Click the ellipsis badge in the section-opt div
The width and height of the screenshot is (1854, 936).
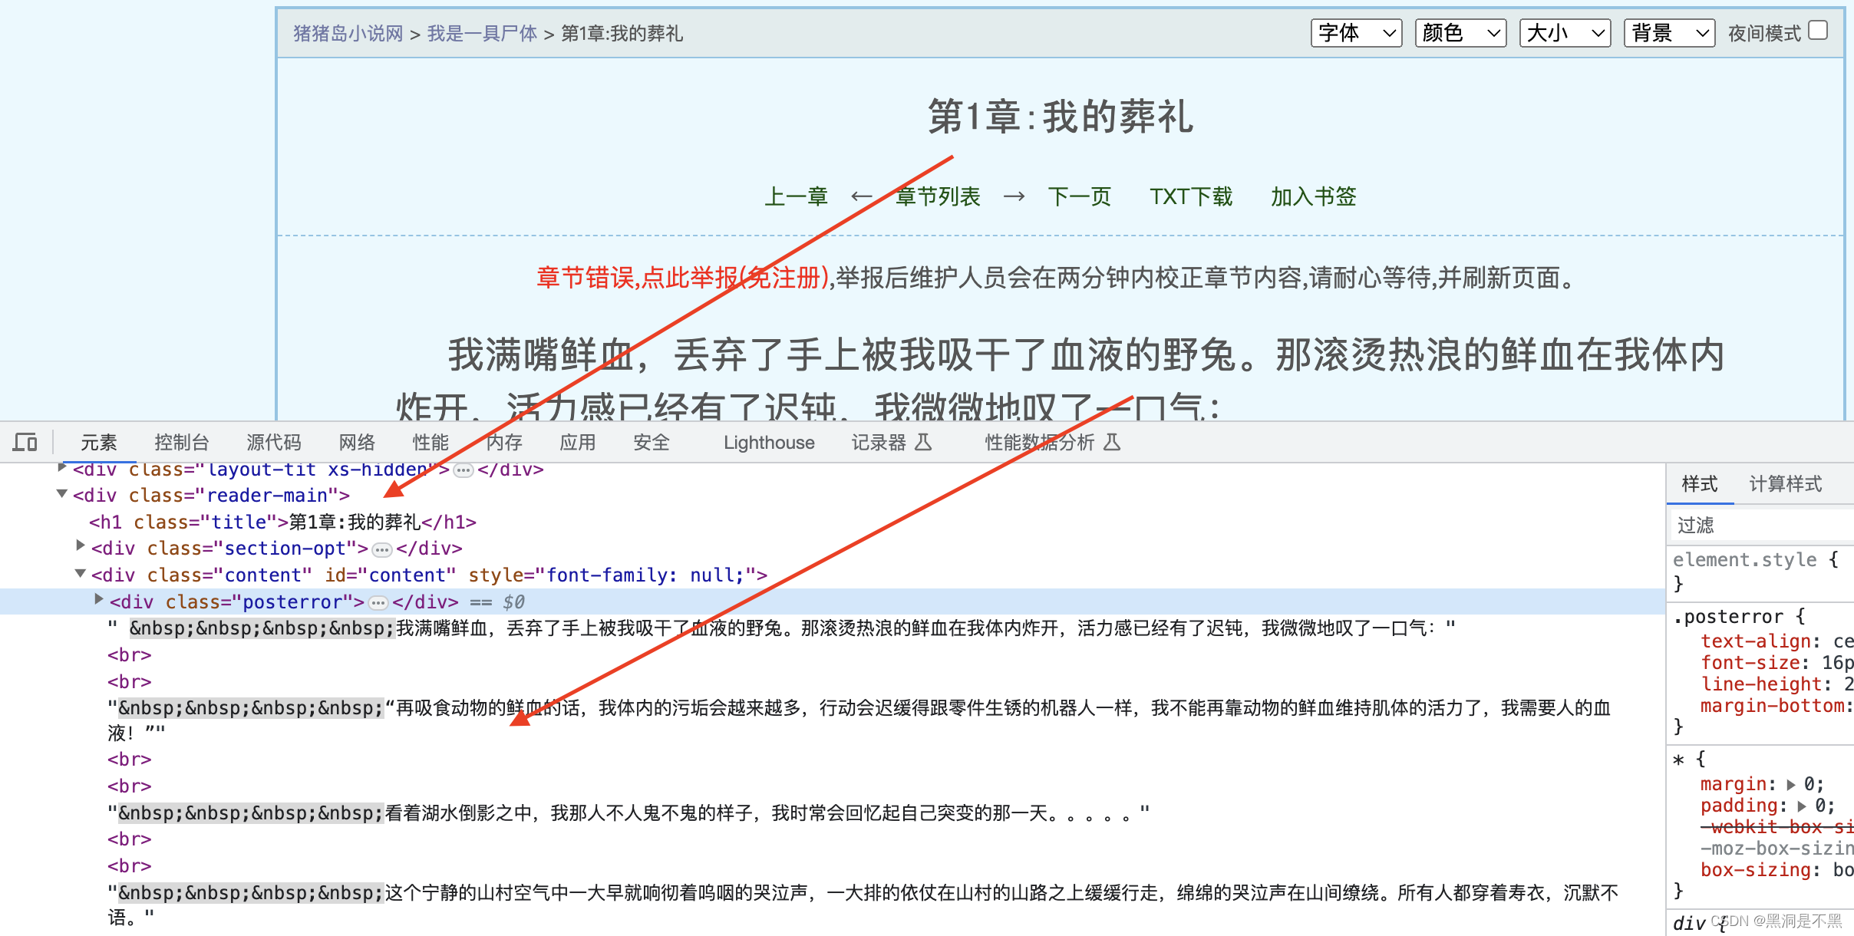tap(381, 549)
